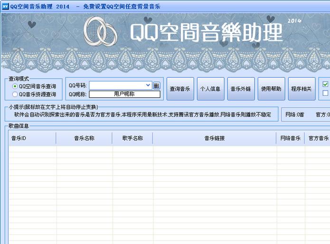Click the QQ号码 combo box field
Image resolution: width=330 pixels, height=244 pixels.
[x=117, y=85]
